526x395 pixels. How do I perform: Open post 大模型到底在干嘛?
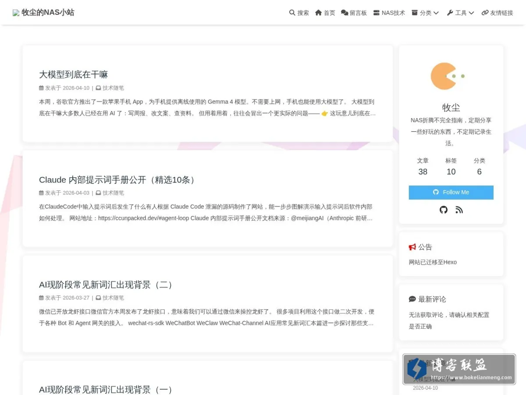(73, 74)
